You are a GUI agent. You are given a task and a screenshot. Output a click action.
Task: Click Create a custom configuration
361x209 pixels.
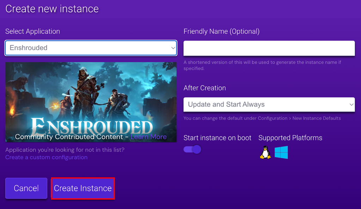[x=46, y=157]
